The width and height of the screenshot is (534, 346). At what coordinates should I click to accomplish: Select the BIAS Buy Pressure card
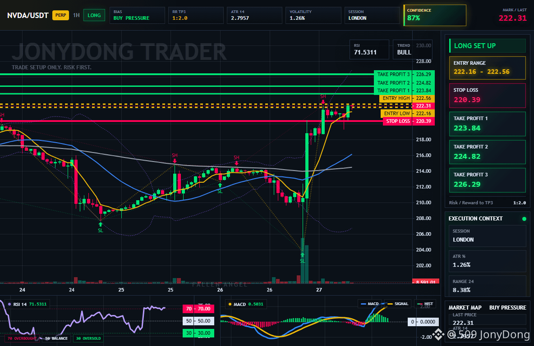tap(137, 15)
